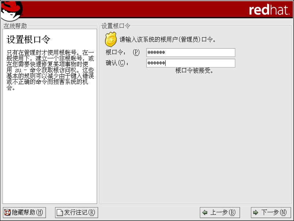Click the 根口令: (P) field label

pyautogui.click(x=123, y=52)
